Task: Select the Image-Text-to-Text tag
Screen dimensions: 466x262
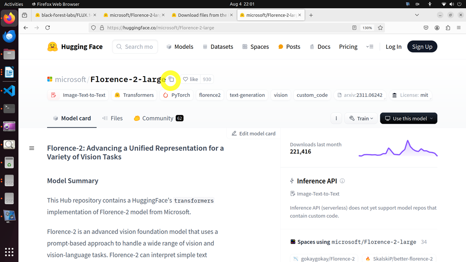Action: tap(78, 95)
